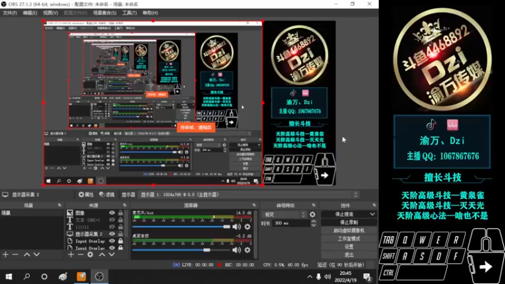Pop out the 转场特效 dock panel

tap(313, 205)
